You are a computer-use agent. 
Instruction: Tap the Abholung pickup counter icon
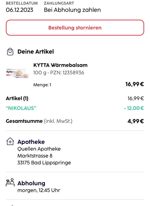10,182
